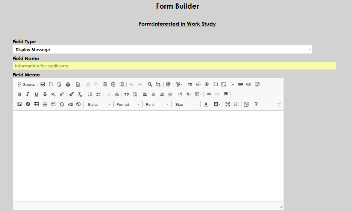
Task: Click the Save icon in the editor toolbar
Action: 42,84
